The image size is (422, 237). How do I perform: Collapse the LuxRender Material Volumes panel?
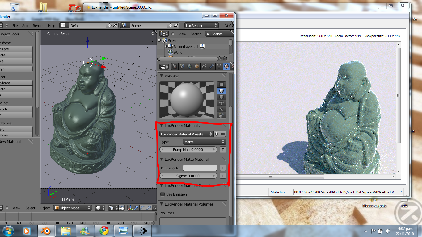click(162, 204)
